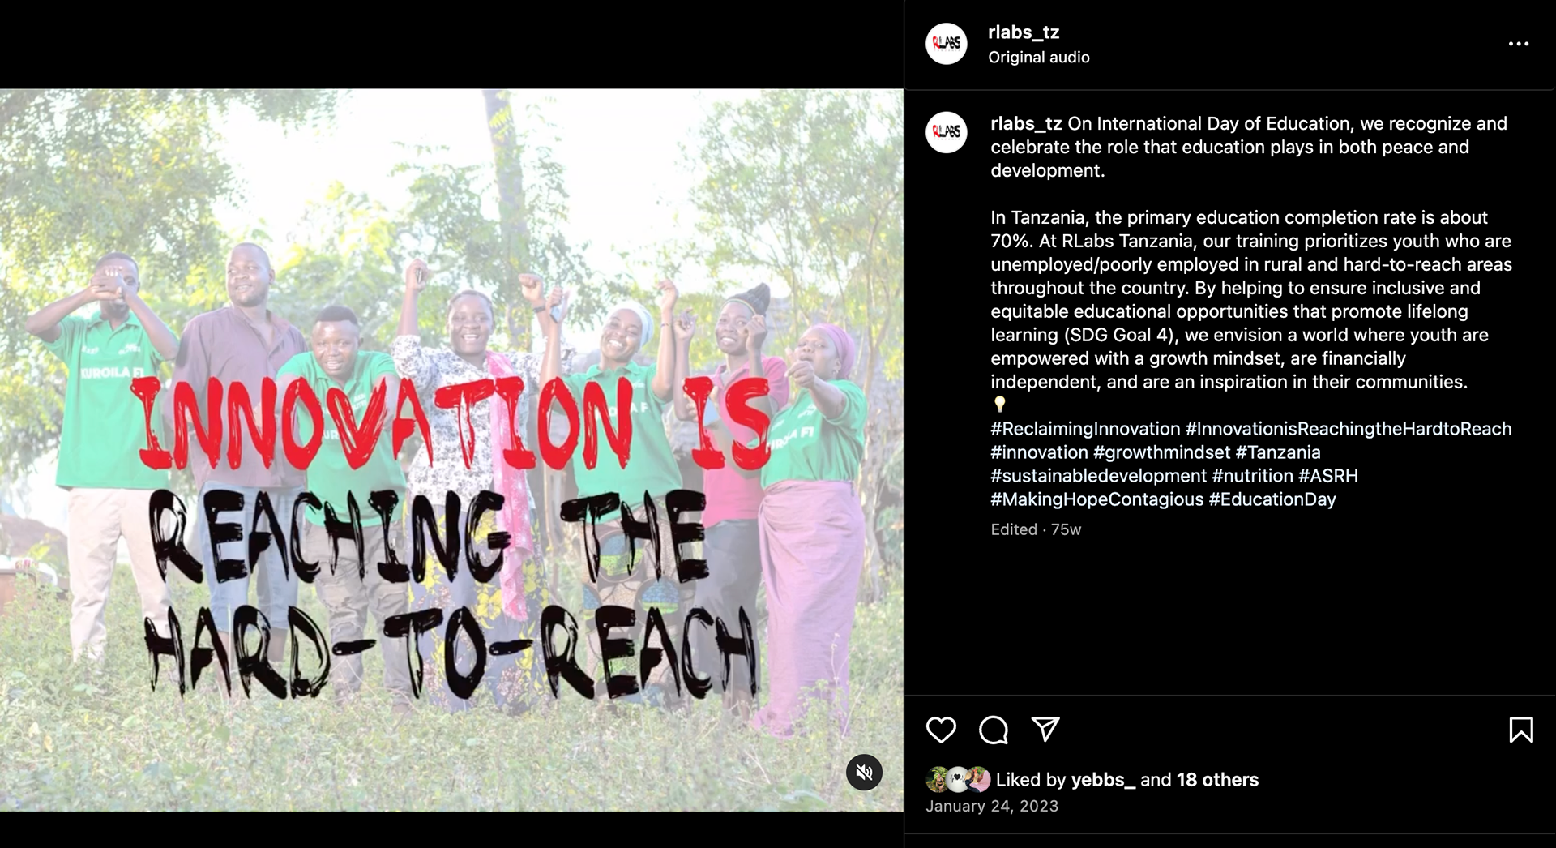Open the #ReclaimingInnovation hashtag
This screenshot has height=848, width=1556.
click(1085, 429)
